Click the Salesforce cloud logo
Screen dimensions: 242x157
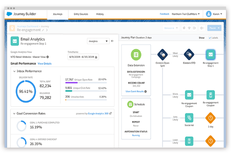(x=9, y=14)
